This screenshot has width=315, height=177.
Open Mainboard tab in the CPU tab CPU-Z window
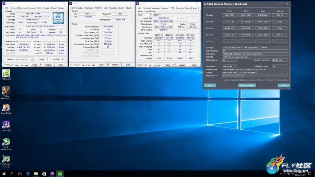pyautogui.click(x=22, y=8)
